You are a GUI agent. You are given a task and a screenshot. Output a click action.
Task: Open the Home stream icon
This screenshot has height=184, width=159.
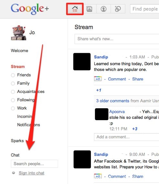[x=75, y=9]
